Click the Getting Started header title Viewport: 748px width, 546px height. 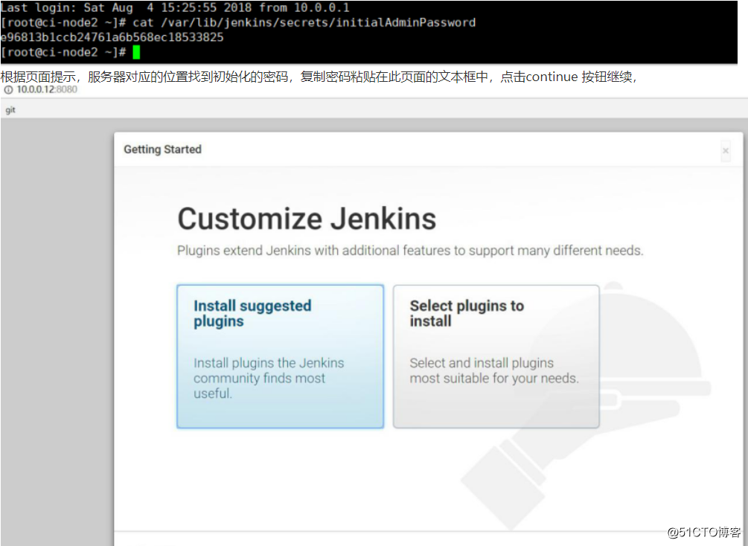pos(163,150)
